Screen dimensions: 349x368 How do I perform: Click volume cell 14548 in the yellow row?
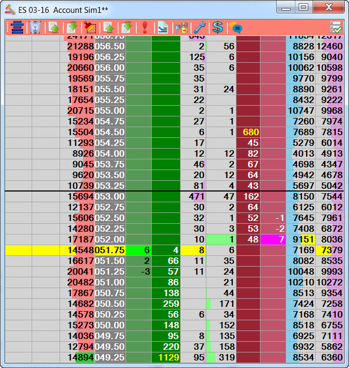77,250
